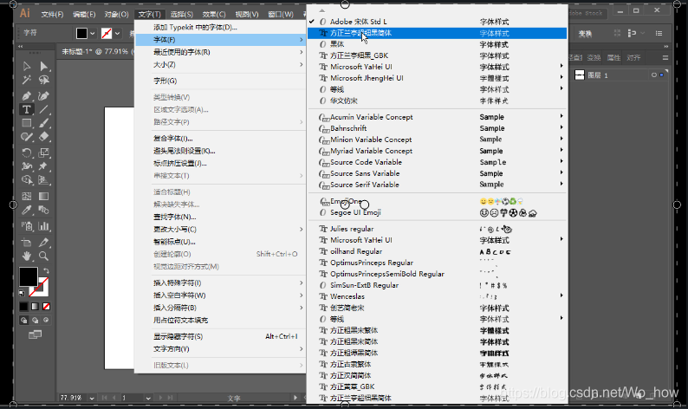Change screen mode at toolbar bottom

[36, 334]
